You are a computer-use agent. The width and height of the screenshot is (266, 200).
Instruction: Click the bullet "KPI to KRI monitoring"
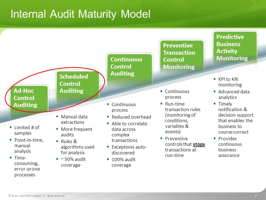[x=230, y=82]
